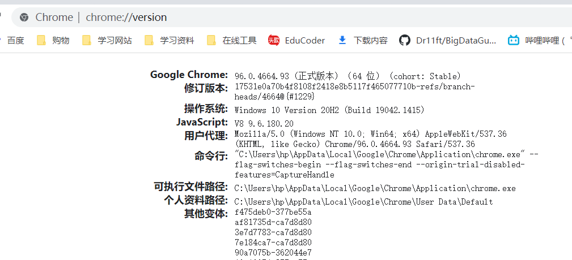Click the User Data\Default profile path
Viewport: 572px width, 260px height.
tap(364, 202)
